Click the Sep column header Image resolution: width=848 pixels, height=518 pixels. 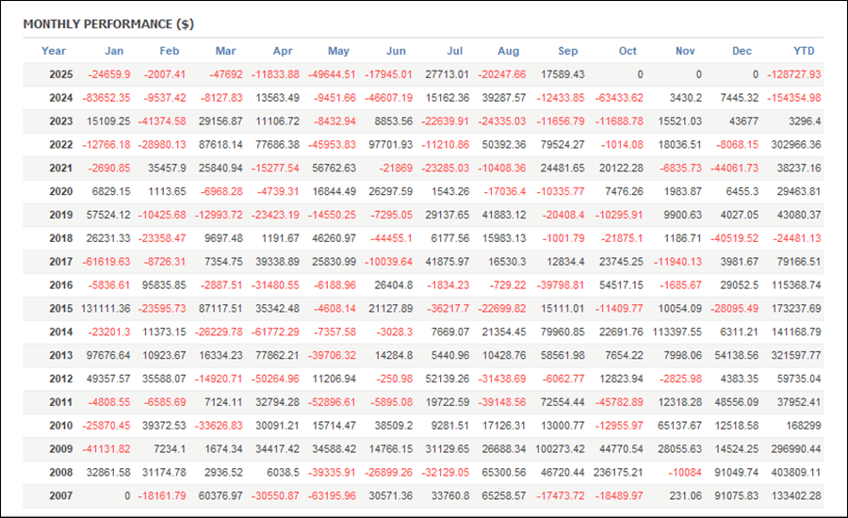tap(568, 51)
